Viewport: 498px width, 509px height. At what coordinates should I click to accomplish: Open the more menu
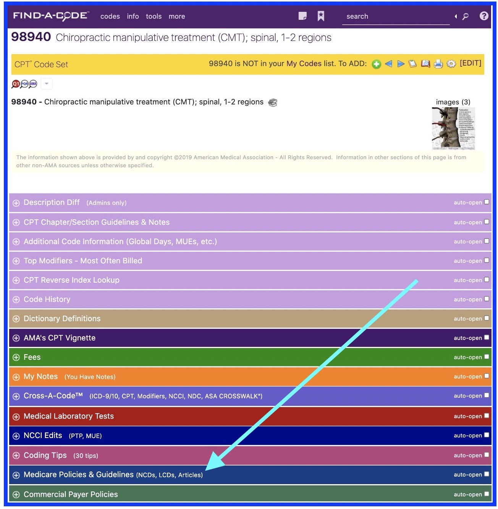177,16
